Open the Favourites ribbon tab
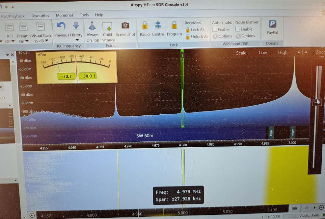This screenshot has height=219, width=325. click(x=40, y=16)
